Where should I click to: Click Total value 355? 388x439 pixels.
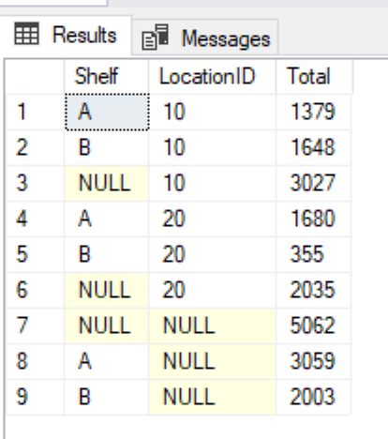[x=314, y=254]
